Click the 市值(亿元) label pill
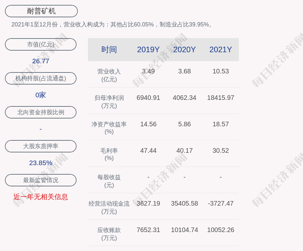The width and height of the screenshot is (303, 251). click(41, 44)
